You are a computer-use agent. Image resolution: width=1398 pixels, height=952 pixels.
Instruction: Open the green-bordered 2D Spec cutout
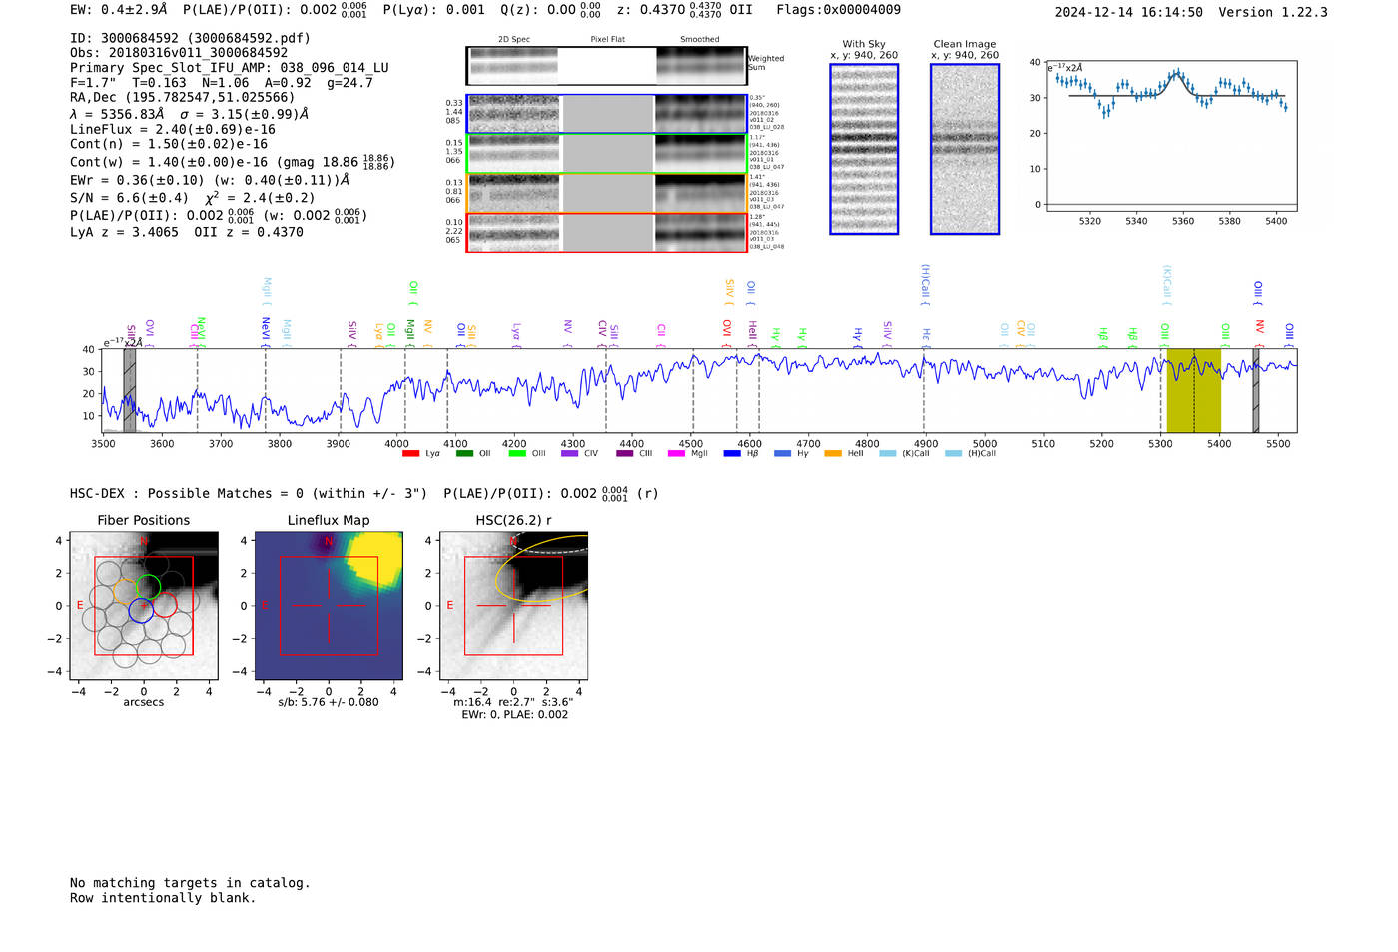coord(514,154)
